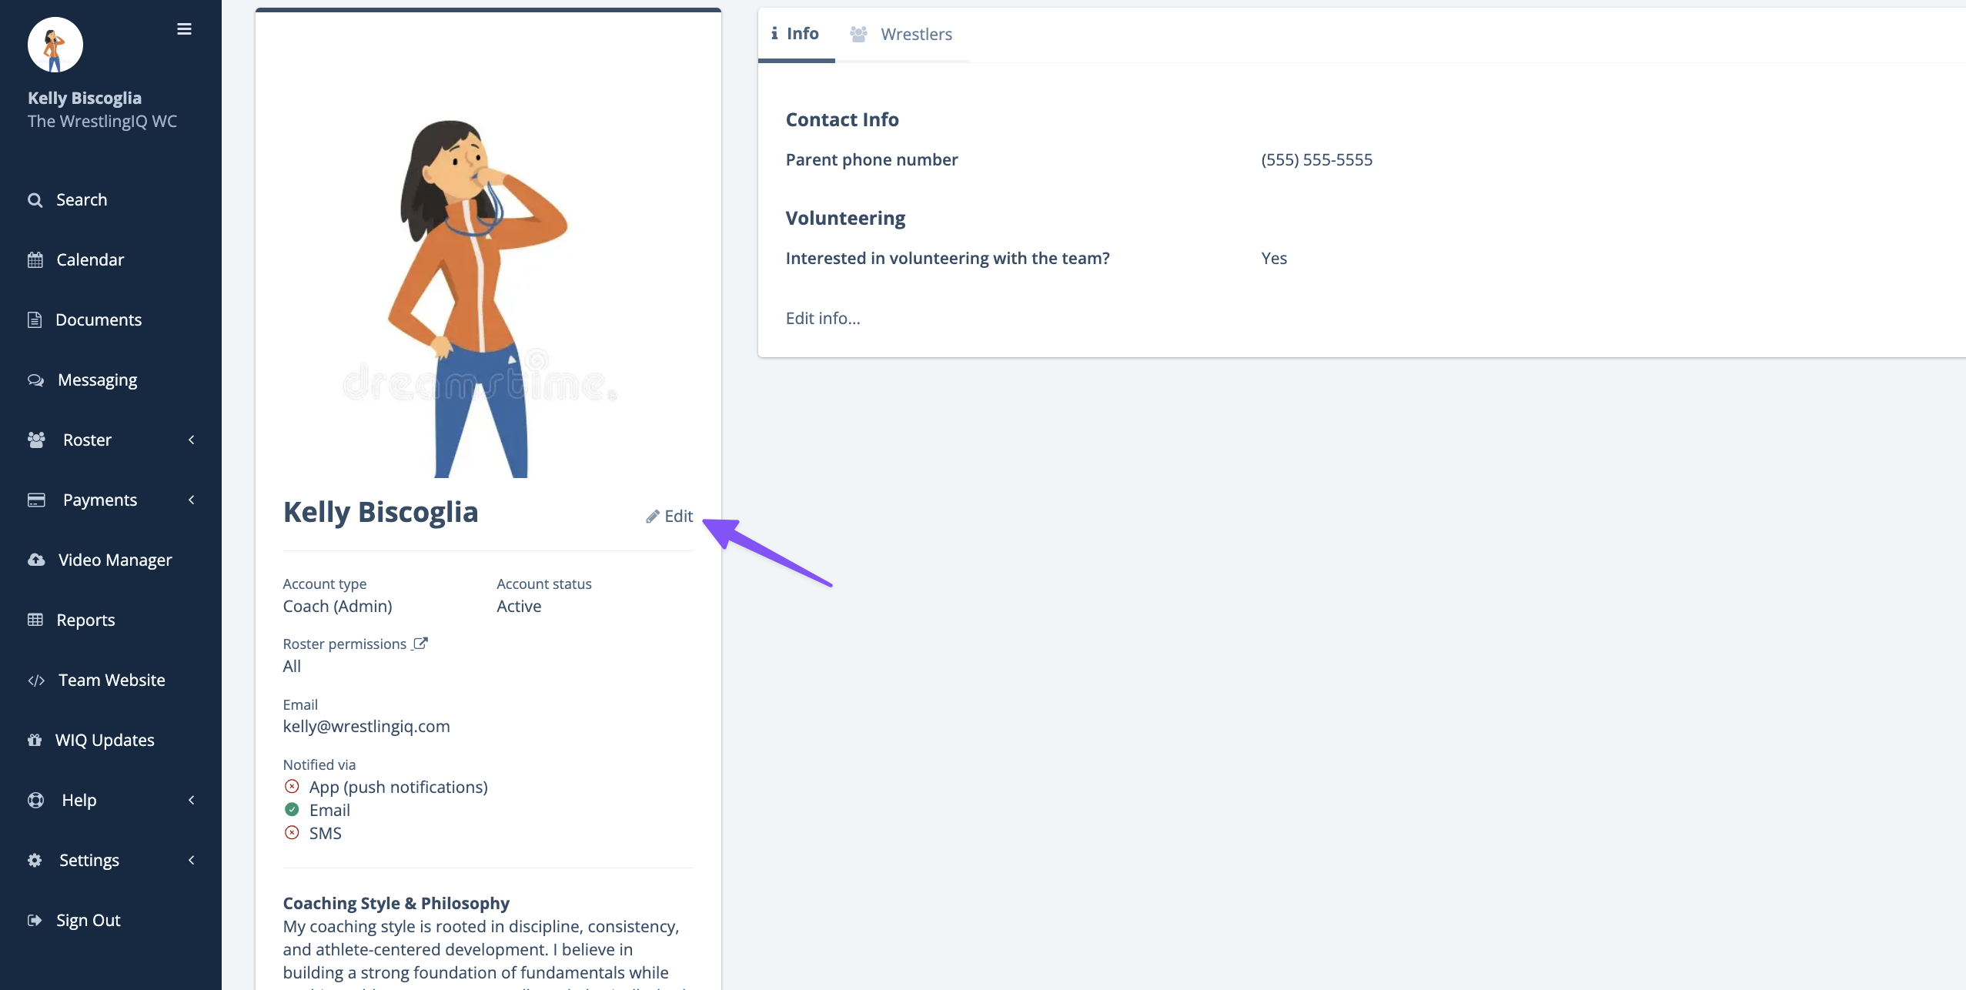Click the Messaging chat bubbles icon
Viewport: 1966px width, 990px height.
click(x=36, y=380)
